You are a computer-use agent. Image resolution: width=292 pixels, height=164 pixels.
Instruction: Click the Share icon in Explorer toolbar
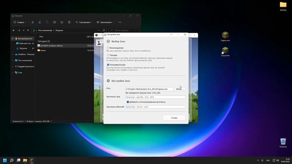62,22
